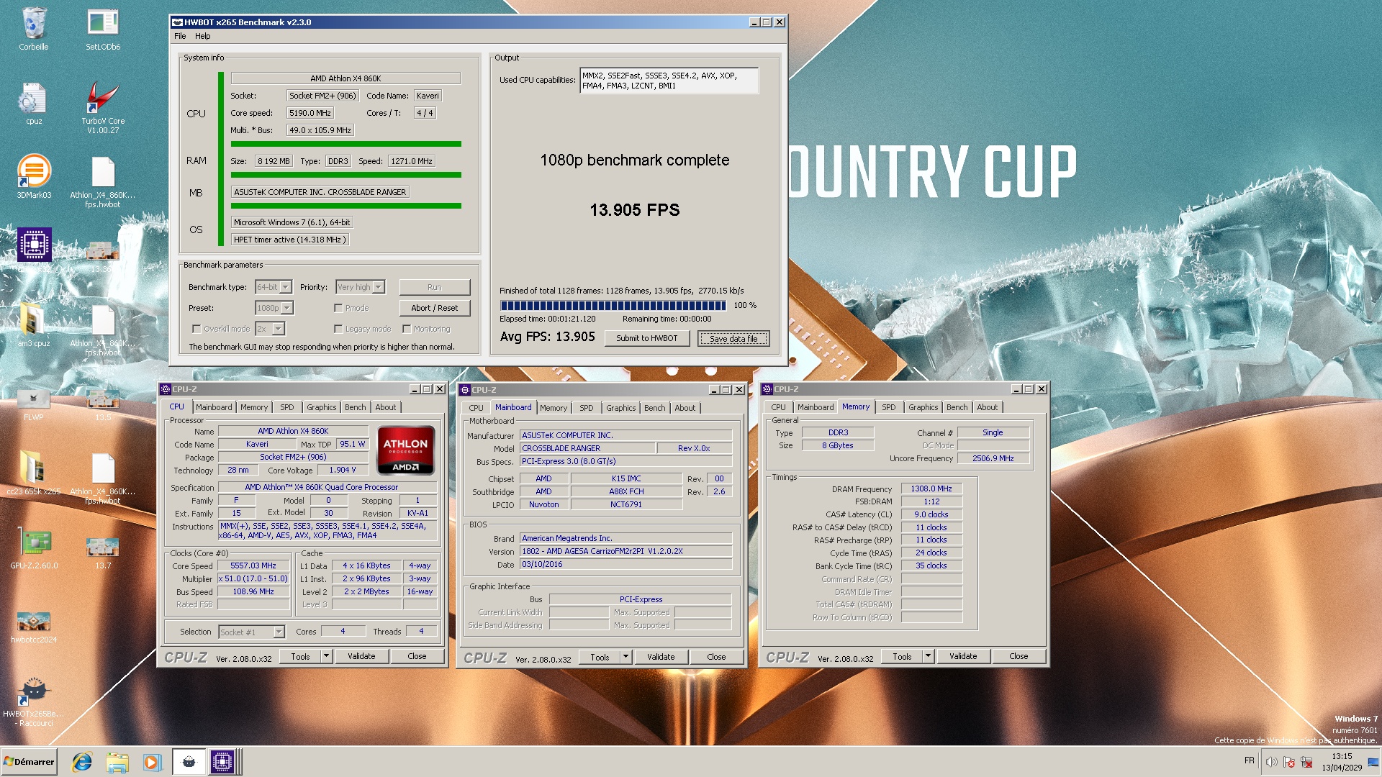Click the Run benchmark button
The image size is (1382, 777).
[435, 287]
